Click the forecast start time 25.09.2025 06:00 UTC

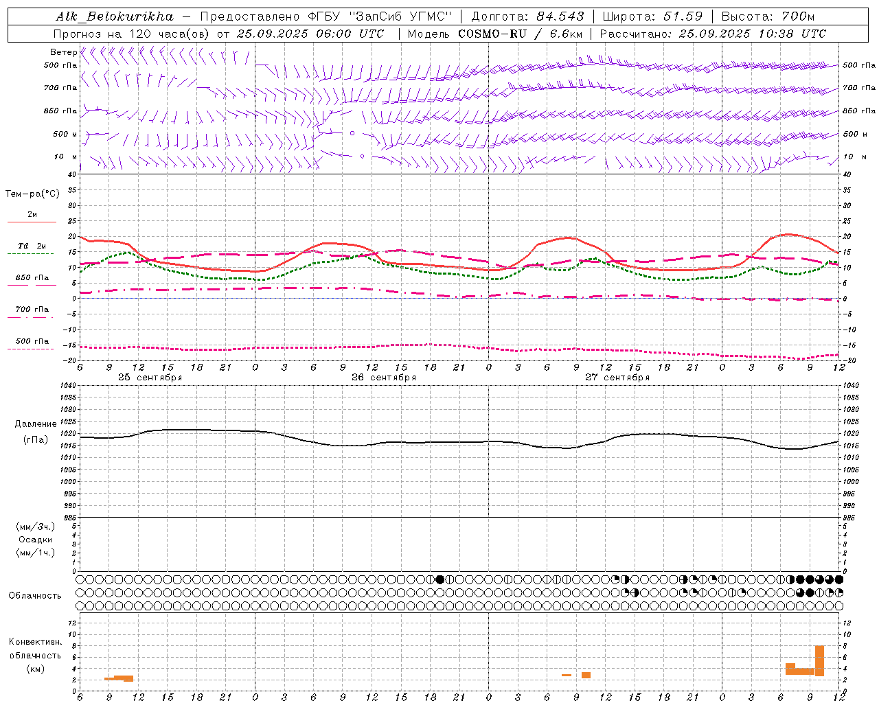point(310,34)
